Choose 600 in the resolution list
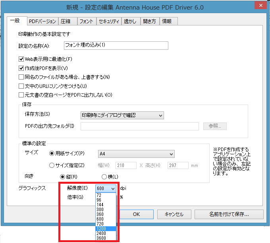The image size is (270, 243). tap(106, 219)
